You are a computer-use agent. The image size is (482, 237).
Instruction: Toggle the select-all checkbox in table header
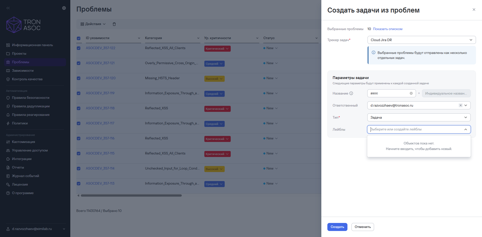(79, 38)
